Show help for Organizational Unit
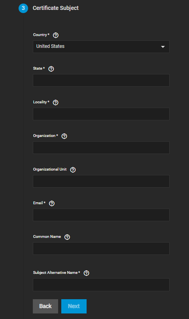Screen dimensions: 189x319 pyautogui.click(x=73, y=170)
